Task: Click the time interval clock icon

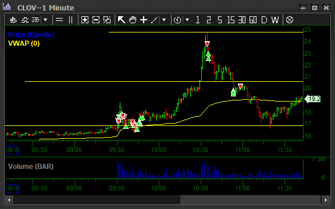Action: click(x=177, y=20)
